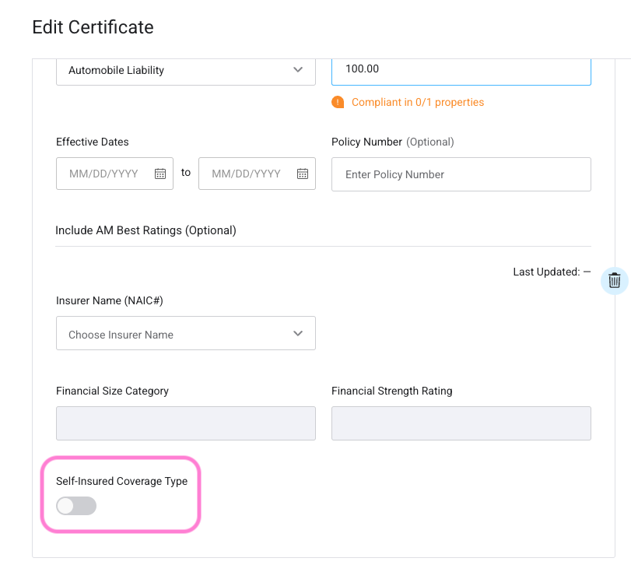Viewport: 631px width, 565px height.
Task: Click the Financial Size Category field
Action: click(x=185, y=423)
